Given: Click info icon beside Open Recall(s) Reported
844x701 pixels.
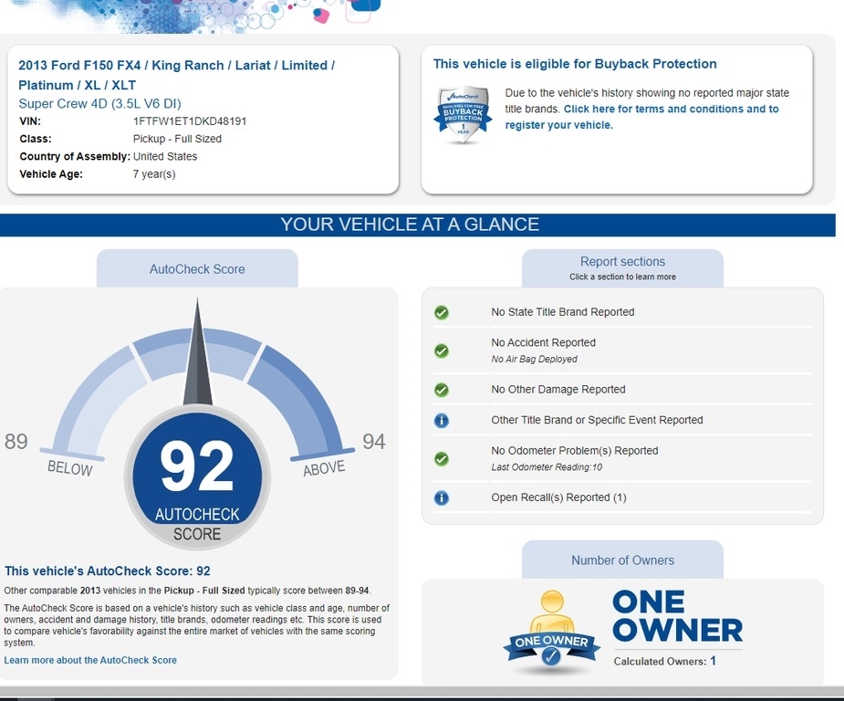Looking at the screenshot, I should tap(442, 498).
